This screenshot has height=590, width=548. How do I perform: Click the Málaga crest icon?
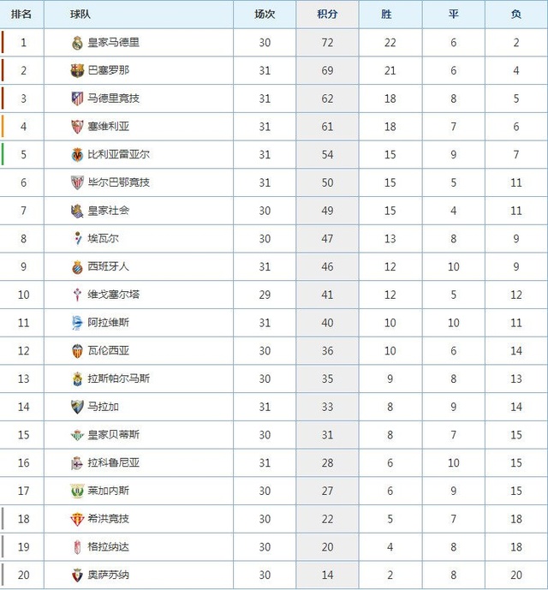click(x=77, y=407)
